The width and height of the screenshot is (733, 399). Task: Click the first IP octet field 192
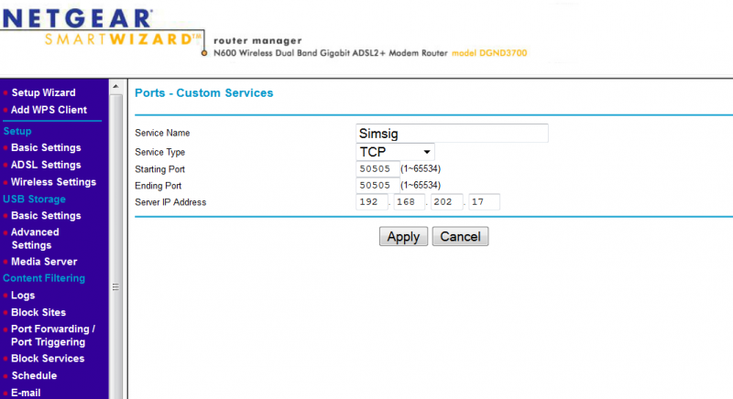click(x=372, y=202)
